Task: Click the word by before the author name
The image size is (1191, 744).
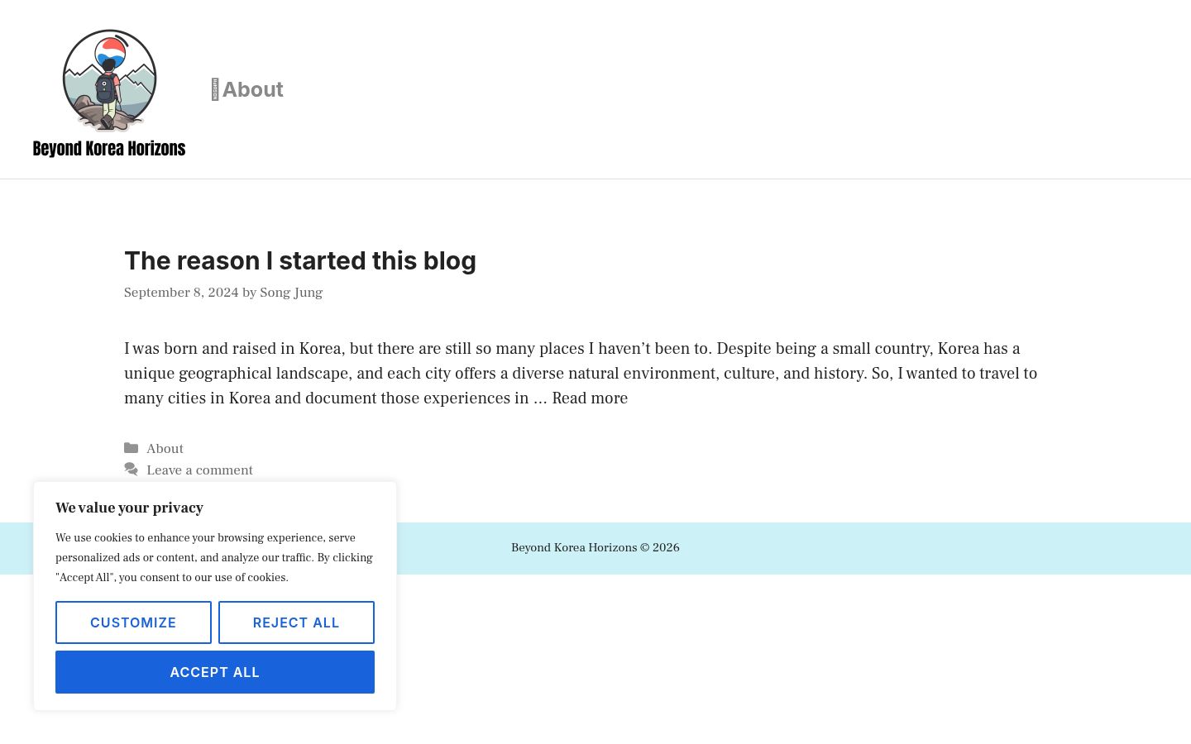Action: (249, 293)
